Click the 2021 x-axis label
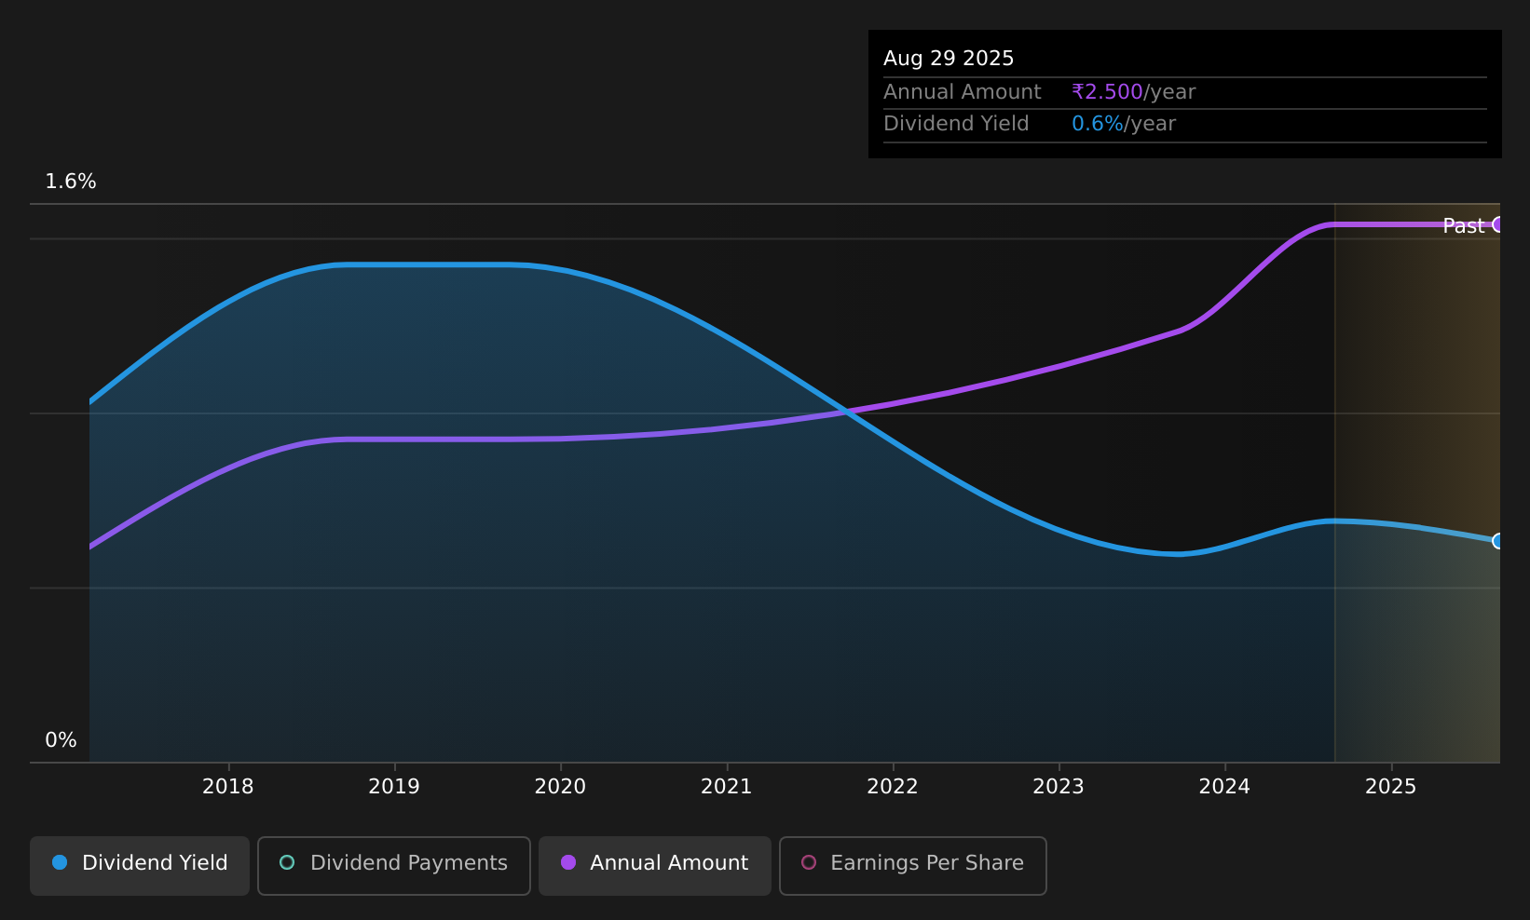The width and height of the screenshot is (1530, 920). 727,787
